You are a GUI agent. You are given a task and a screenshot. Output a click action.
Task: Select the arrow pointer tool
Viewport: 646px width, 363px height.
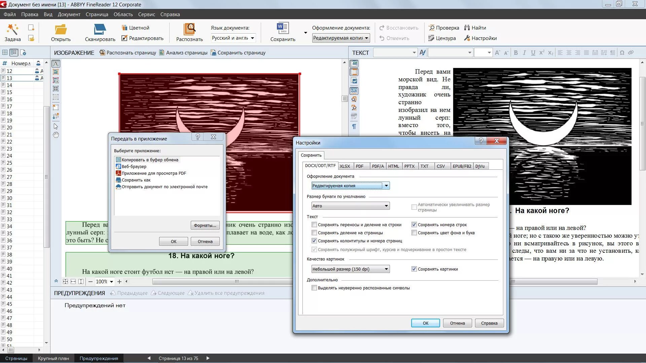[x=56, y=126]
